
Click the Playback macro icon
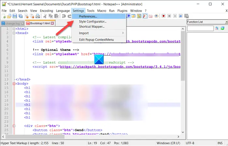[175, 16]
